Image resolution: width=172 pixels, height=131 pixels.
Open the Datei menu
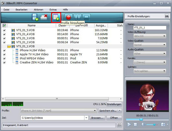tap(6, 10)
